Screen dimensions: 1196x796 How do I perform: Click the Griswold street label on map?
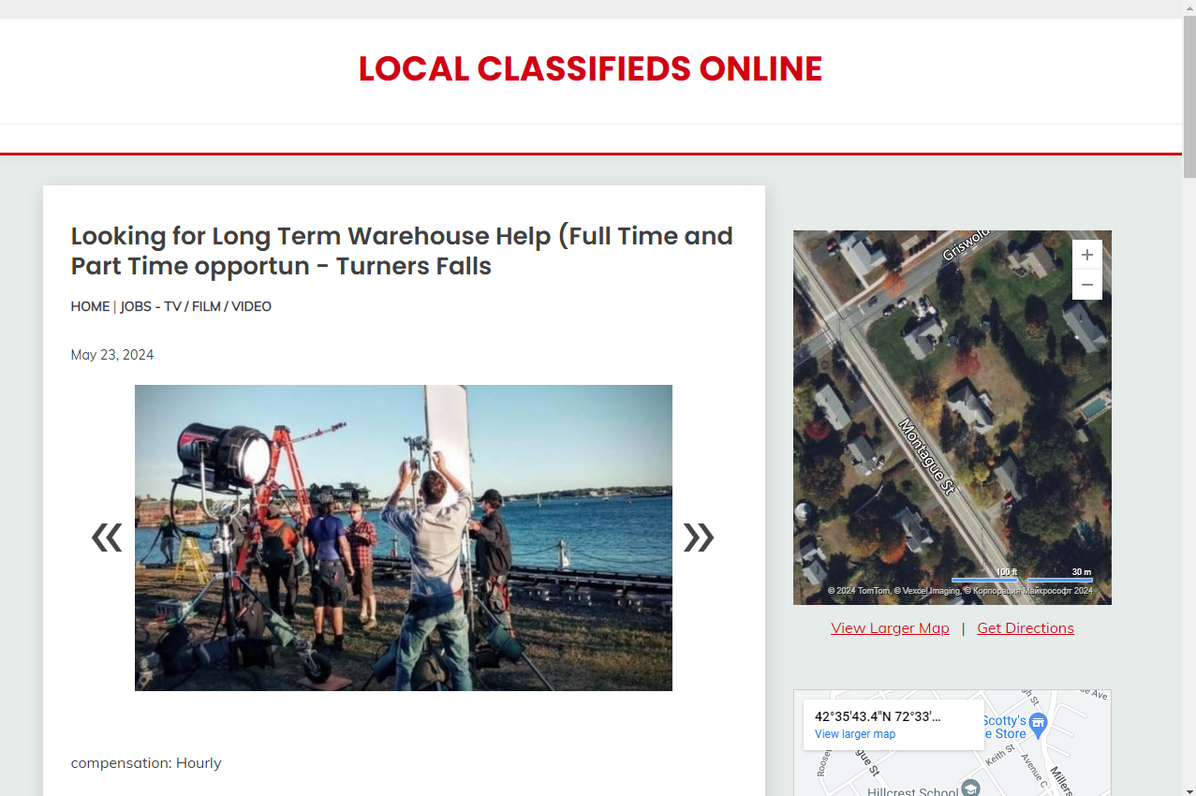(x=967, y=243)
